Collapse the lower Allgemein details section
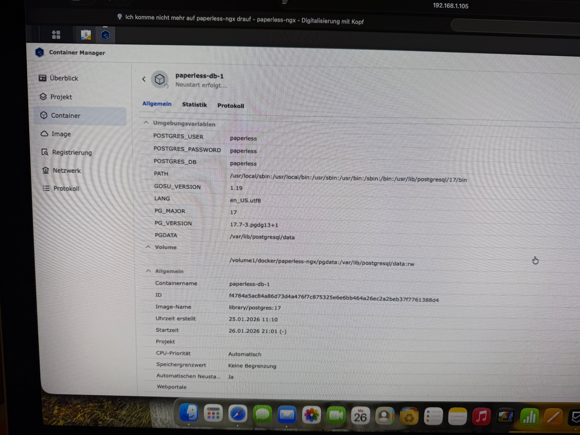Viewport: 580px width, 435px height. click(148, 271)
